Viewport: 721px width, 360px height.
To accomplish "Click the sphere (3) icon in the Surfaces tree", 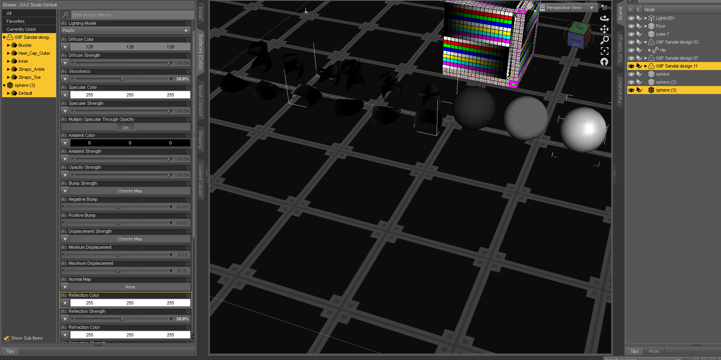I will [10, 85].
